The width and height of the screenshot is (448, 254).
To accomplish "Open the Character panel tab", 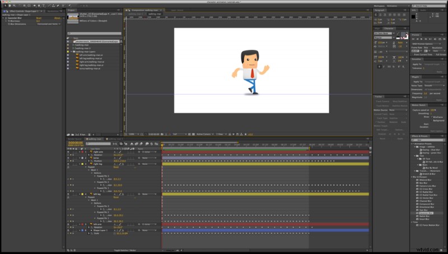I will pyautogui.click(x=389, y=29).
